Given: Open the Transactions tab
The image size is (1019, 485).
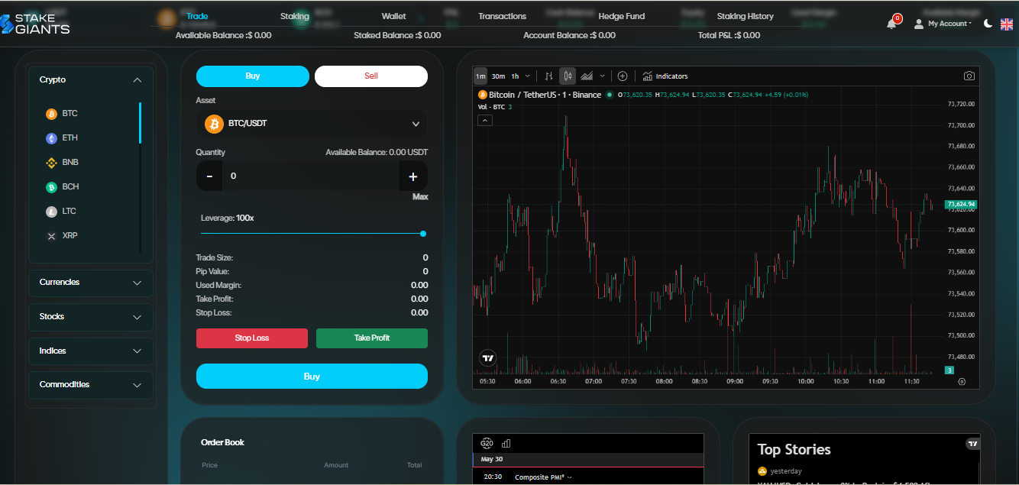Looking at the screenshot, I should 502,16.
